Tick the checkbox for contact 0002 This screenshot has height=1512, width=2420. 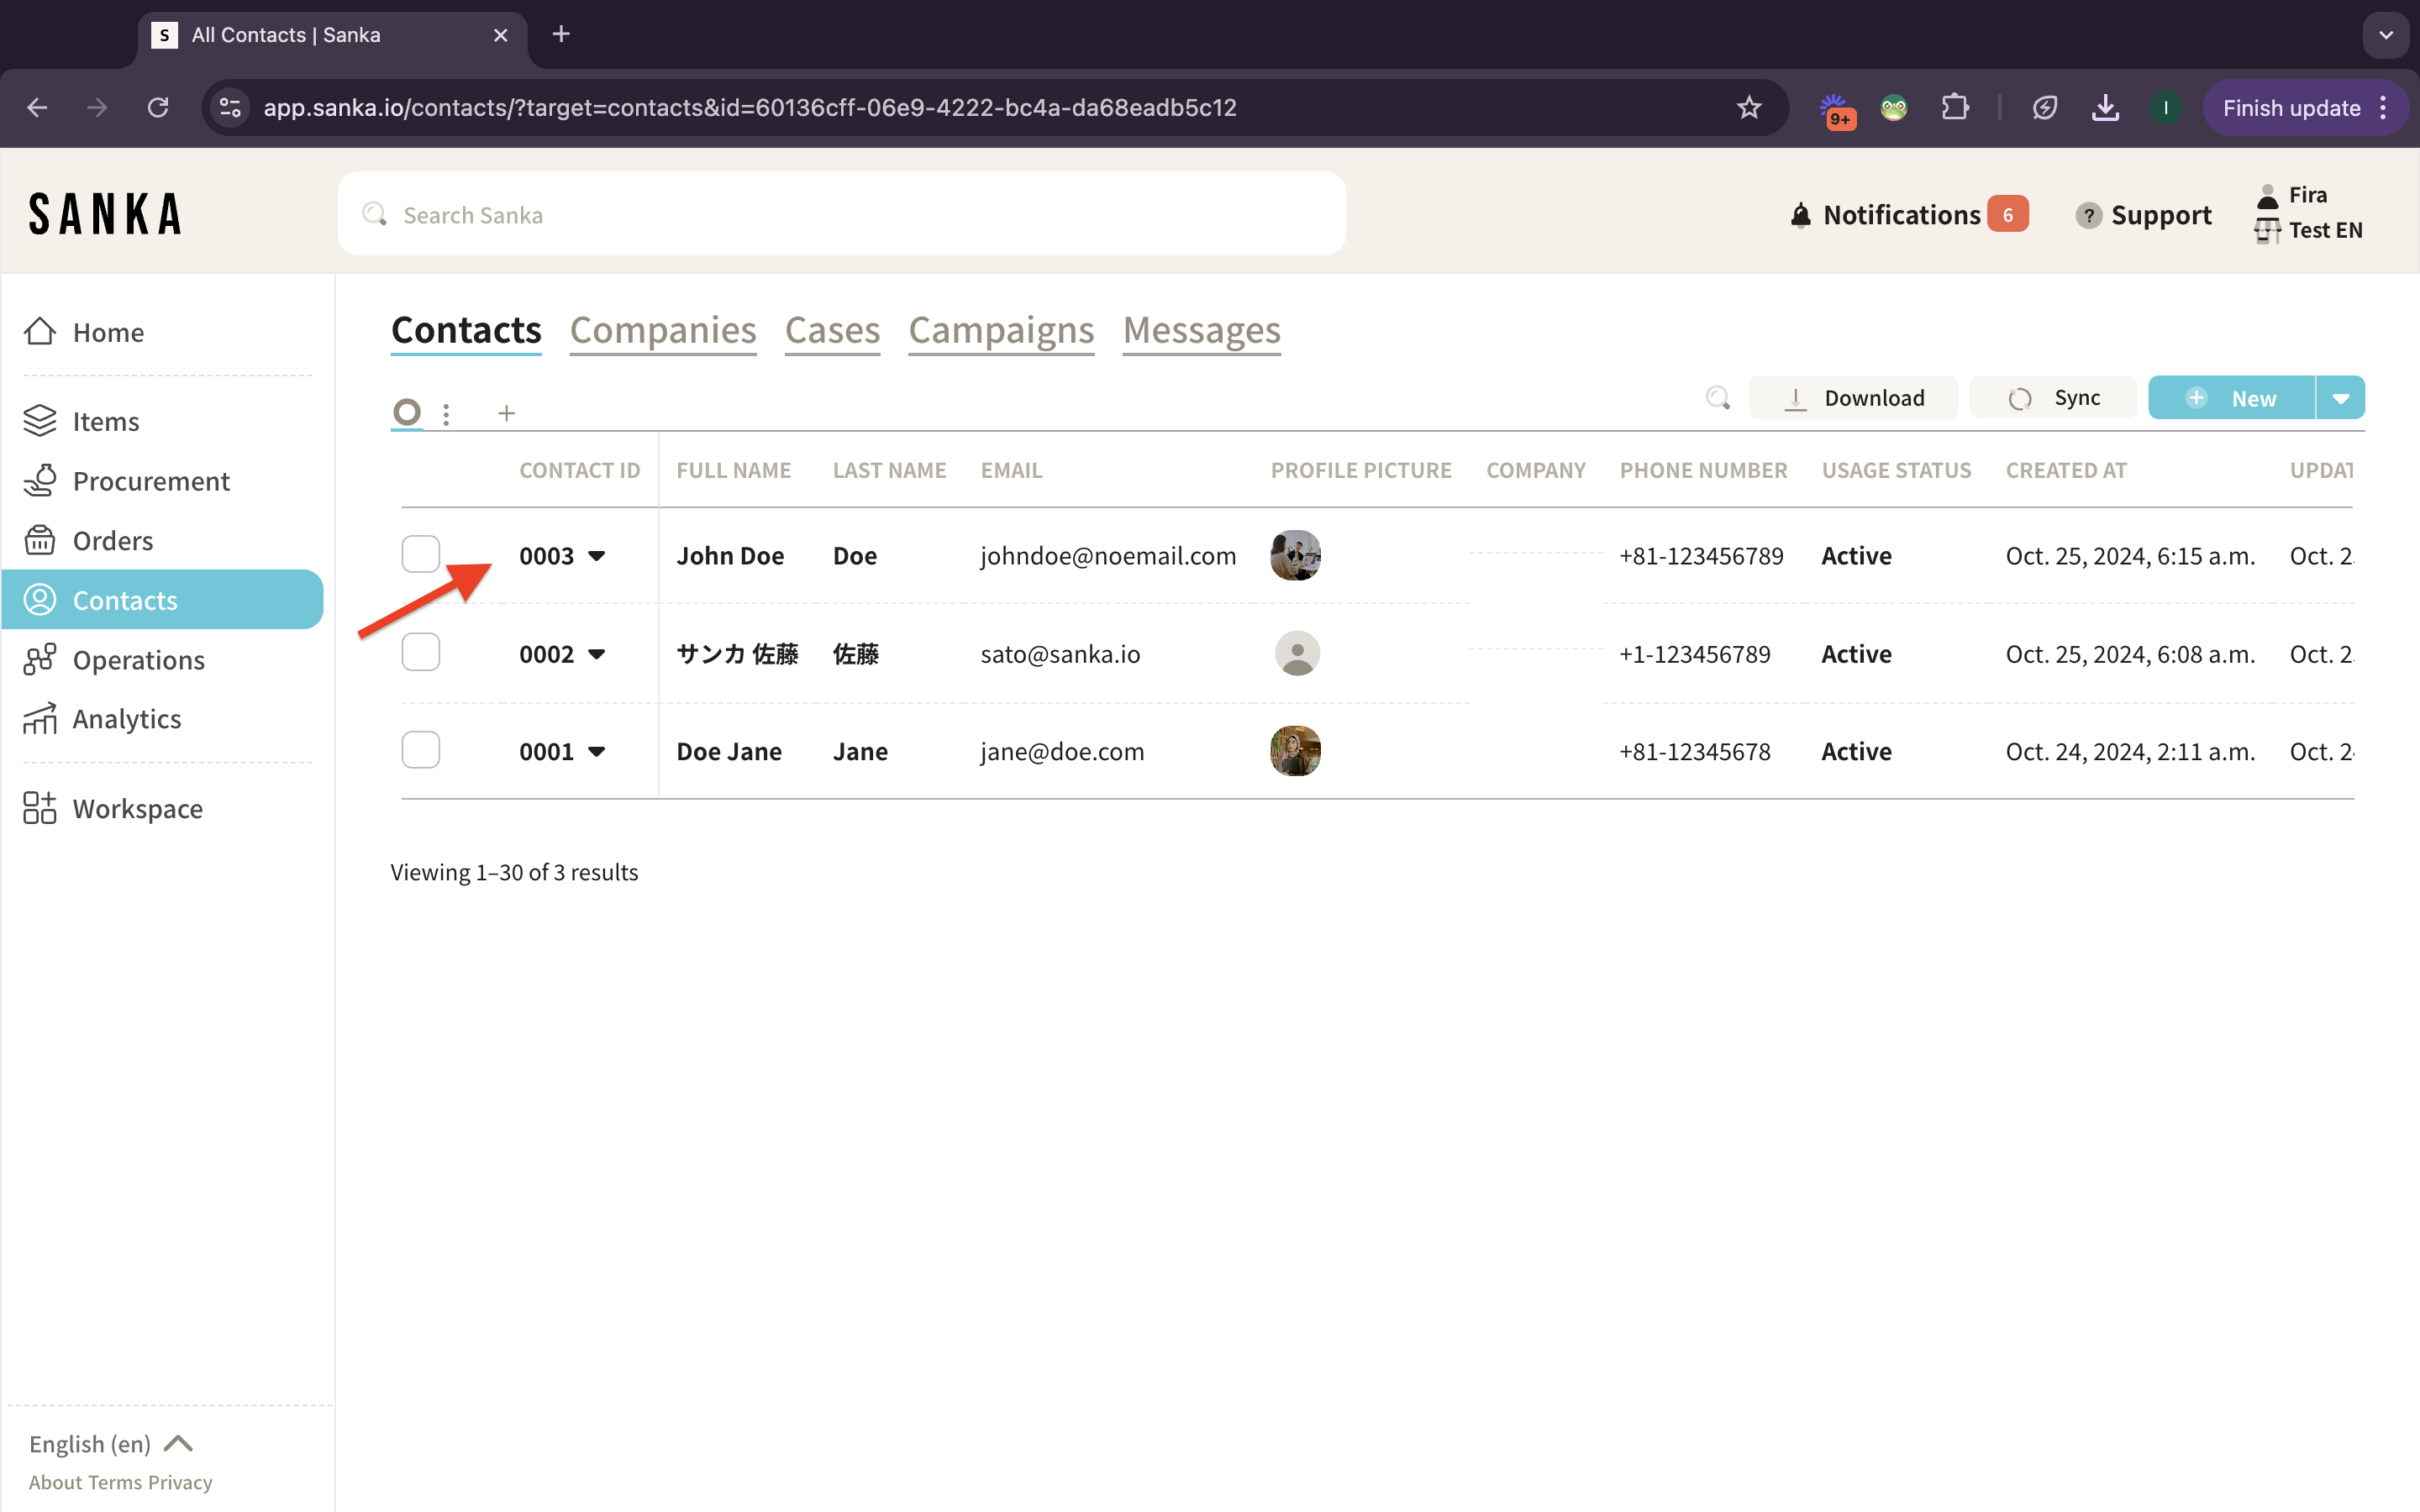click(x=420, y=652)
